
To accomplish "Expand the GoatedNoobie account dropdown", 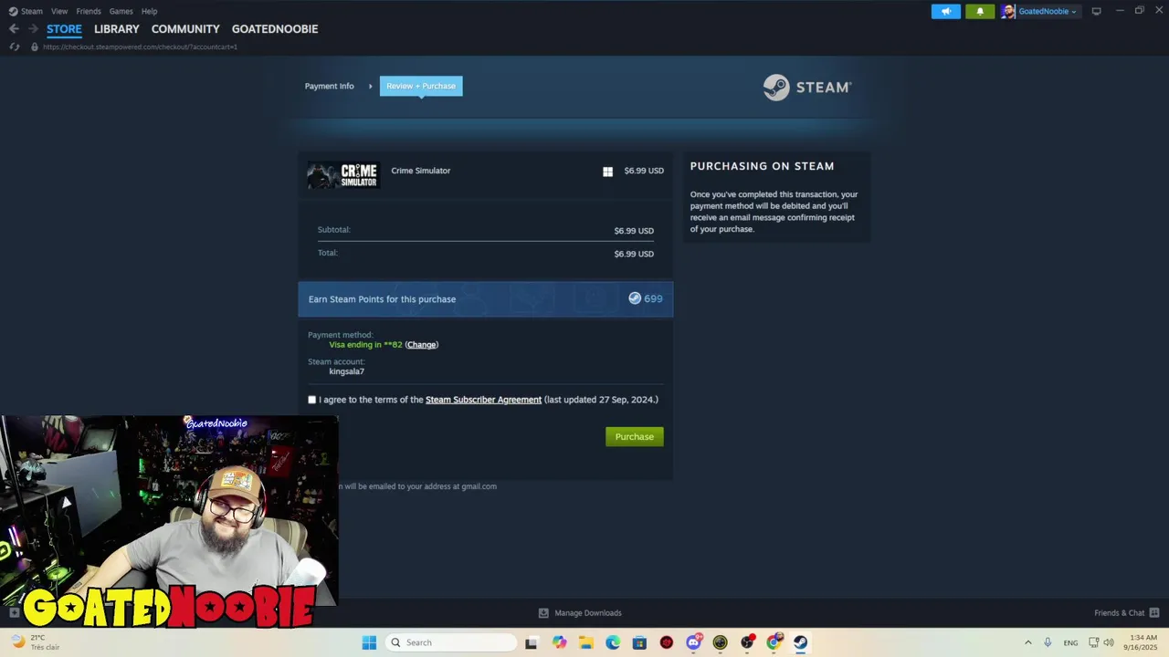I will (x=1048, y=11).
